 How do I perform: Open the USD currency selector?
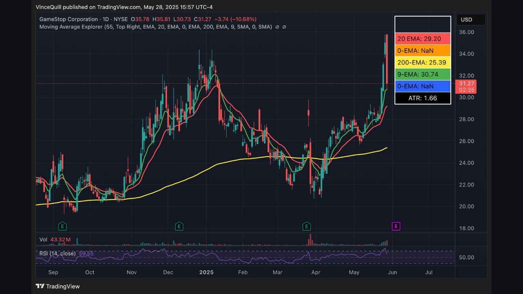tap(471, 20)
